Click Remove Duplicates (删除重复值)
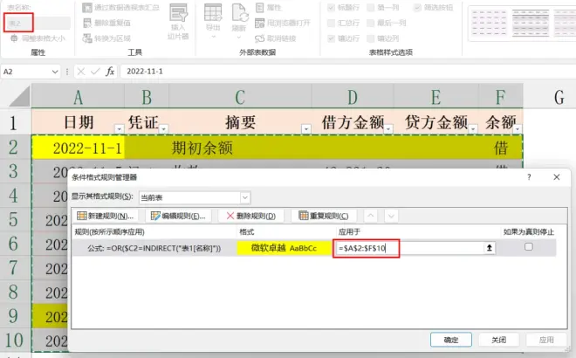The width and height of the screenshot is (576, 358). coord(106,23)
